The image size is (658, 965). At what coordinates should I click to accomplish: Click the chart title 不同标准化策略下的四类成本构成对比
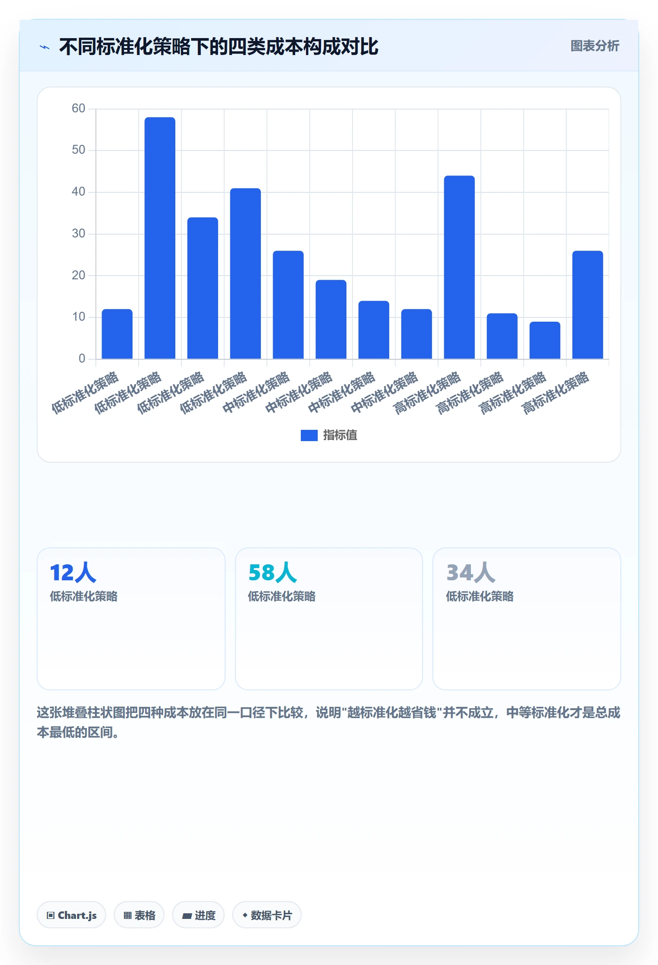[x=219, y=47]
